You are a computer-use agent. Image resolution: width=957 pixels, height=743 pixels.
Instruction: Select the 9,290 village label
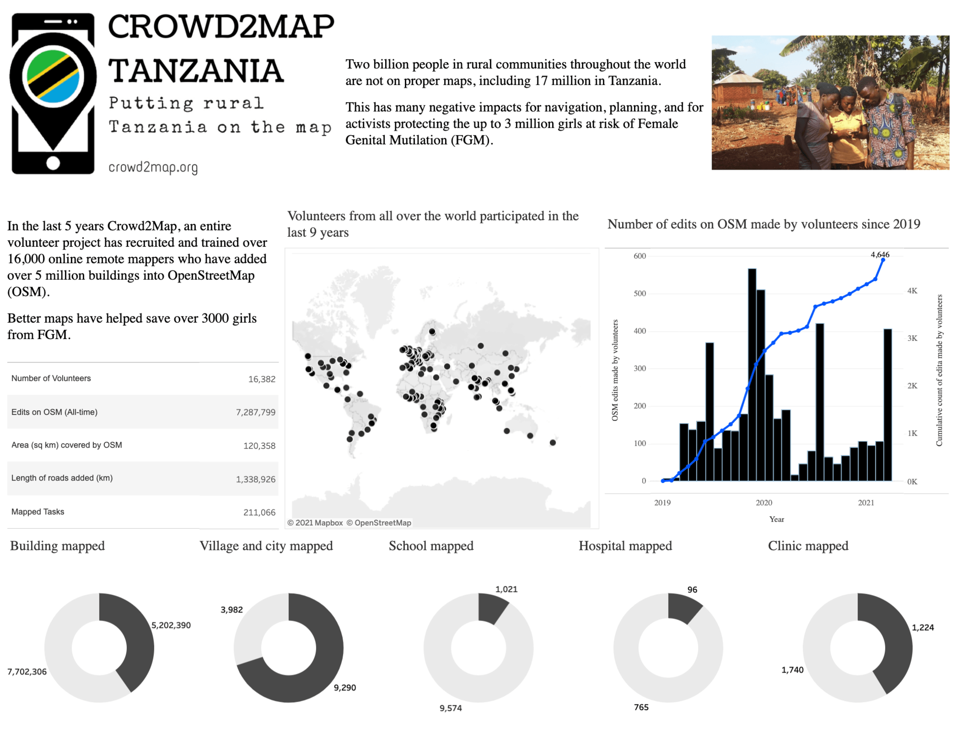[x=345, y=688]
